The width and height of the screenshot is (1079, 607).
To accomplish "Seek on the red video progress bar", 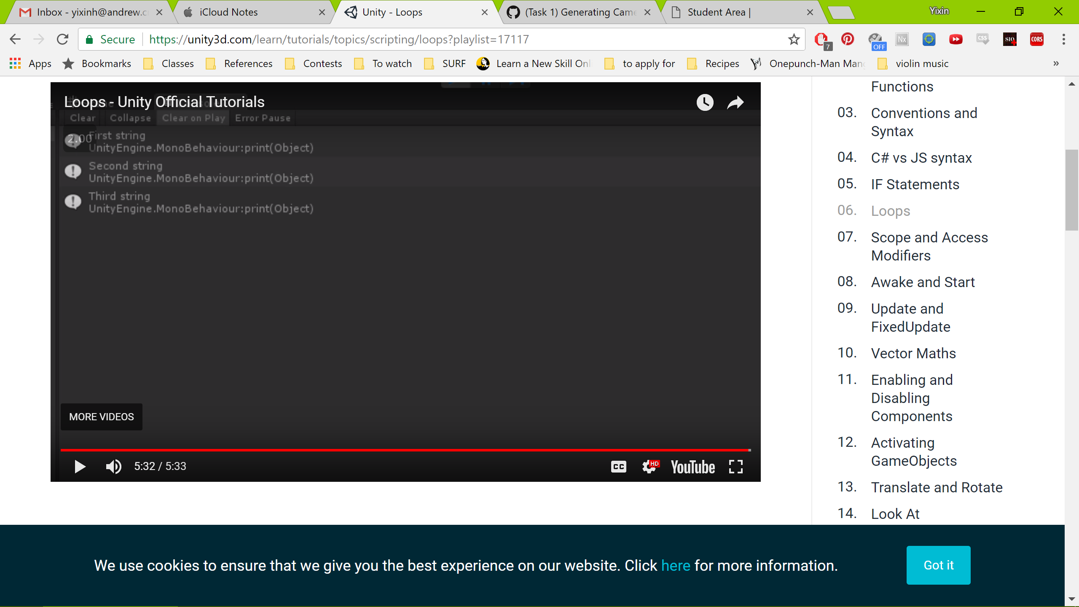I will click(x=405, y=450).
